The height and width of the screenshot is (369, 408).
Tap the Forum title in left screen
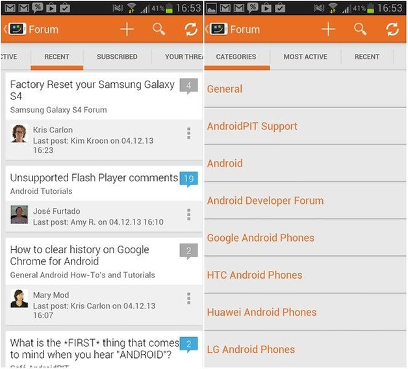pyautogui.click(x=44, y=29)
